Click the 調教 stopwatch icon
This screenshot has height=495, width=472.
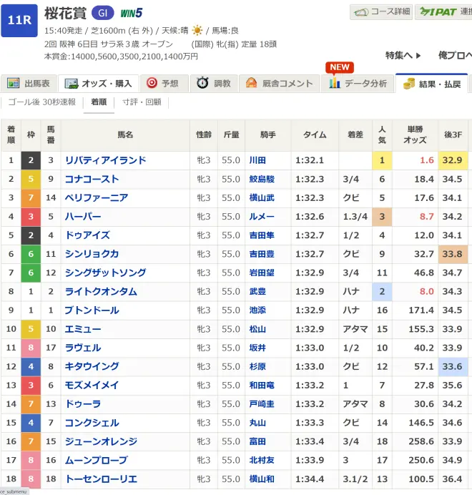point(202,84)
